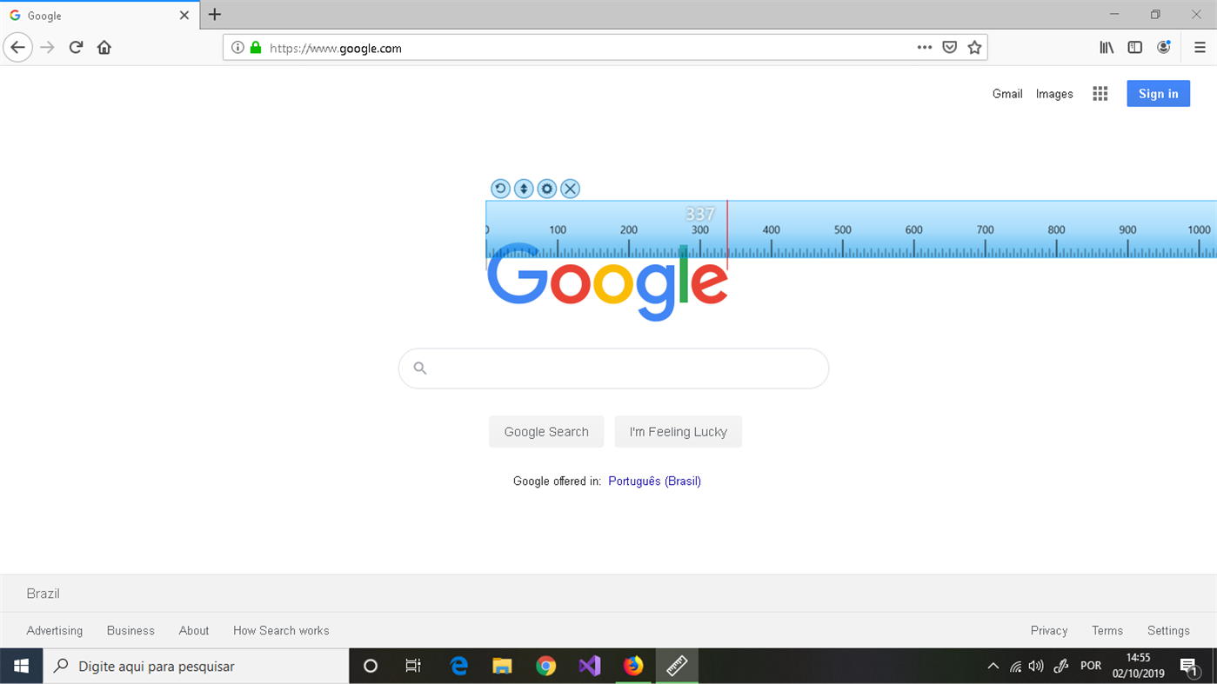Open a new browser tab
This screenshot has height=684, width=1217.
pos(215,15)
